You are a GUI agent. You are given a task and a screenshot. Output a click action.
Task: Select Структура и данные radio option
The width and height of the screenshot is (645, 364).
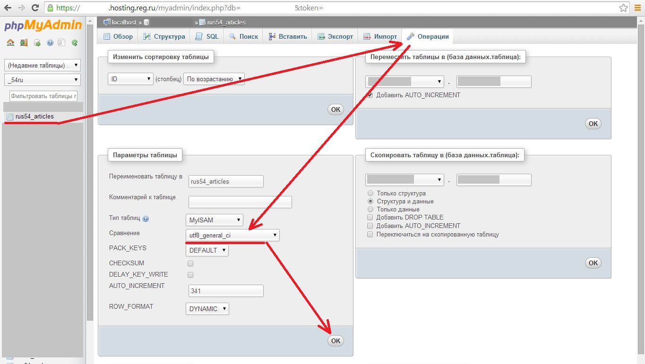370,202
